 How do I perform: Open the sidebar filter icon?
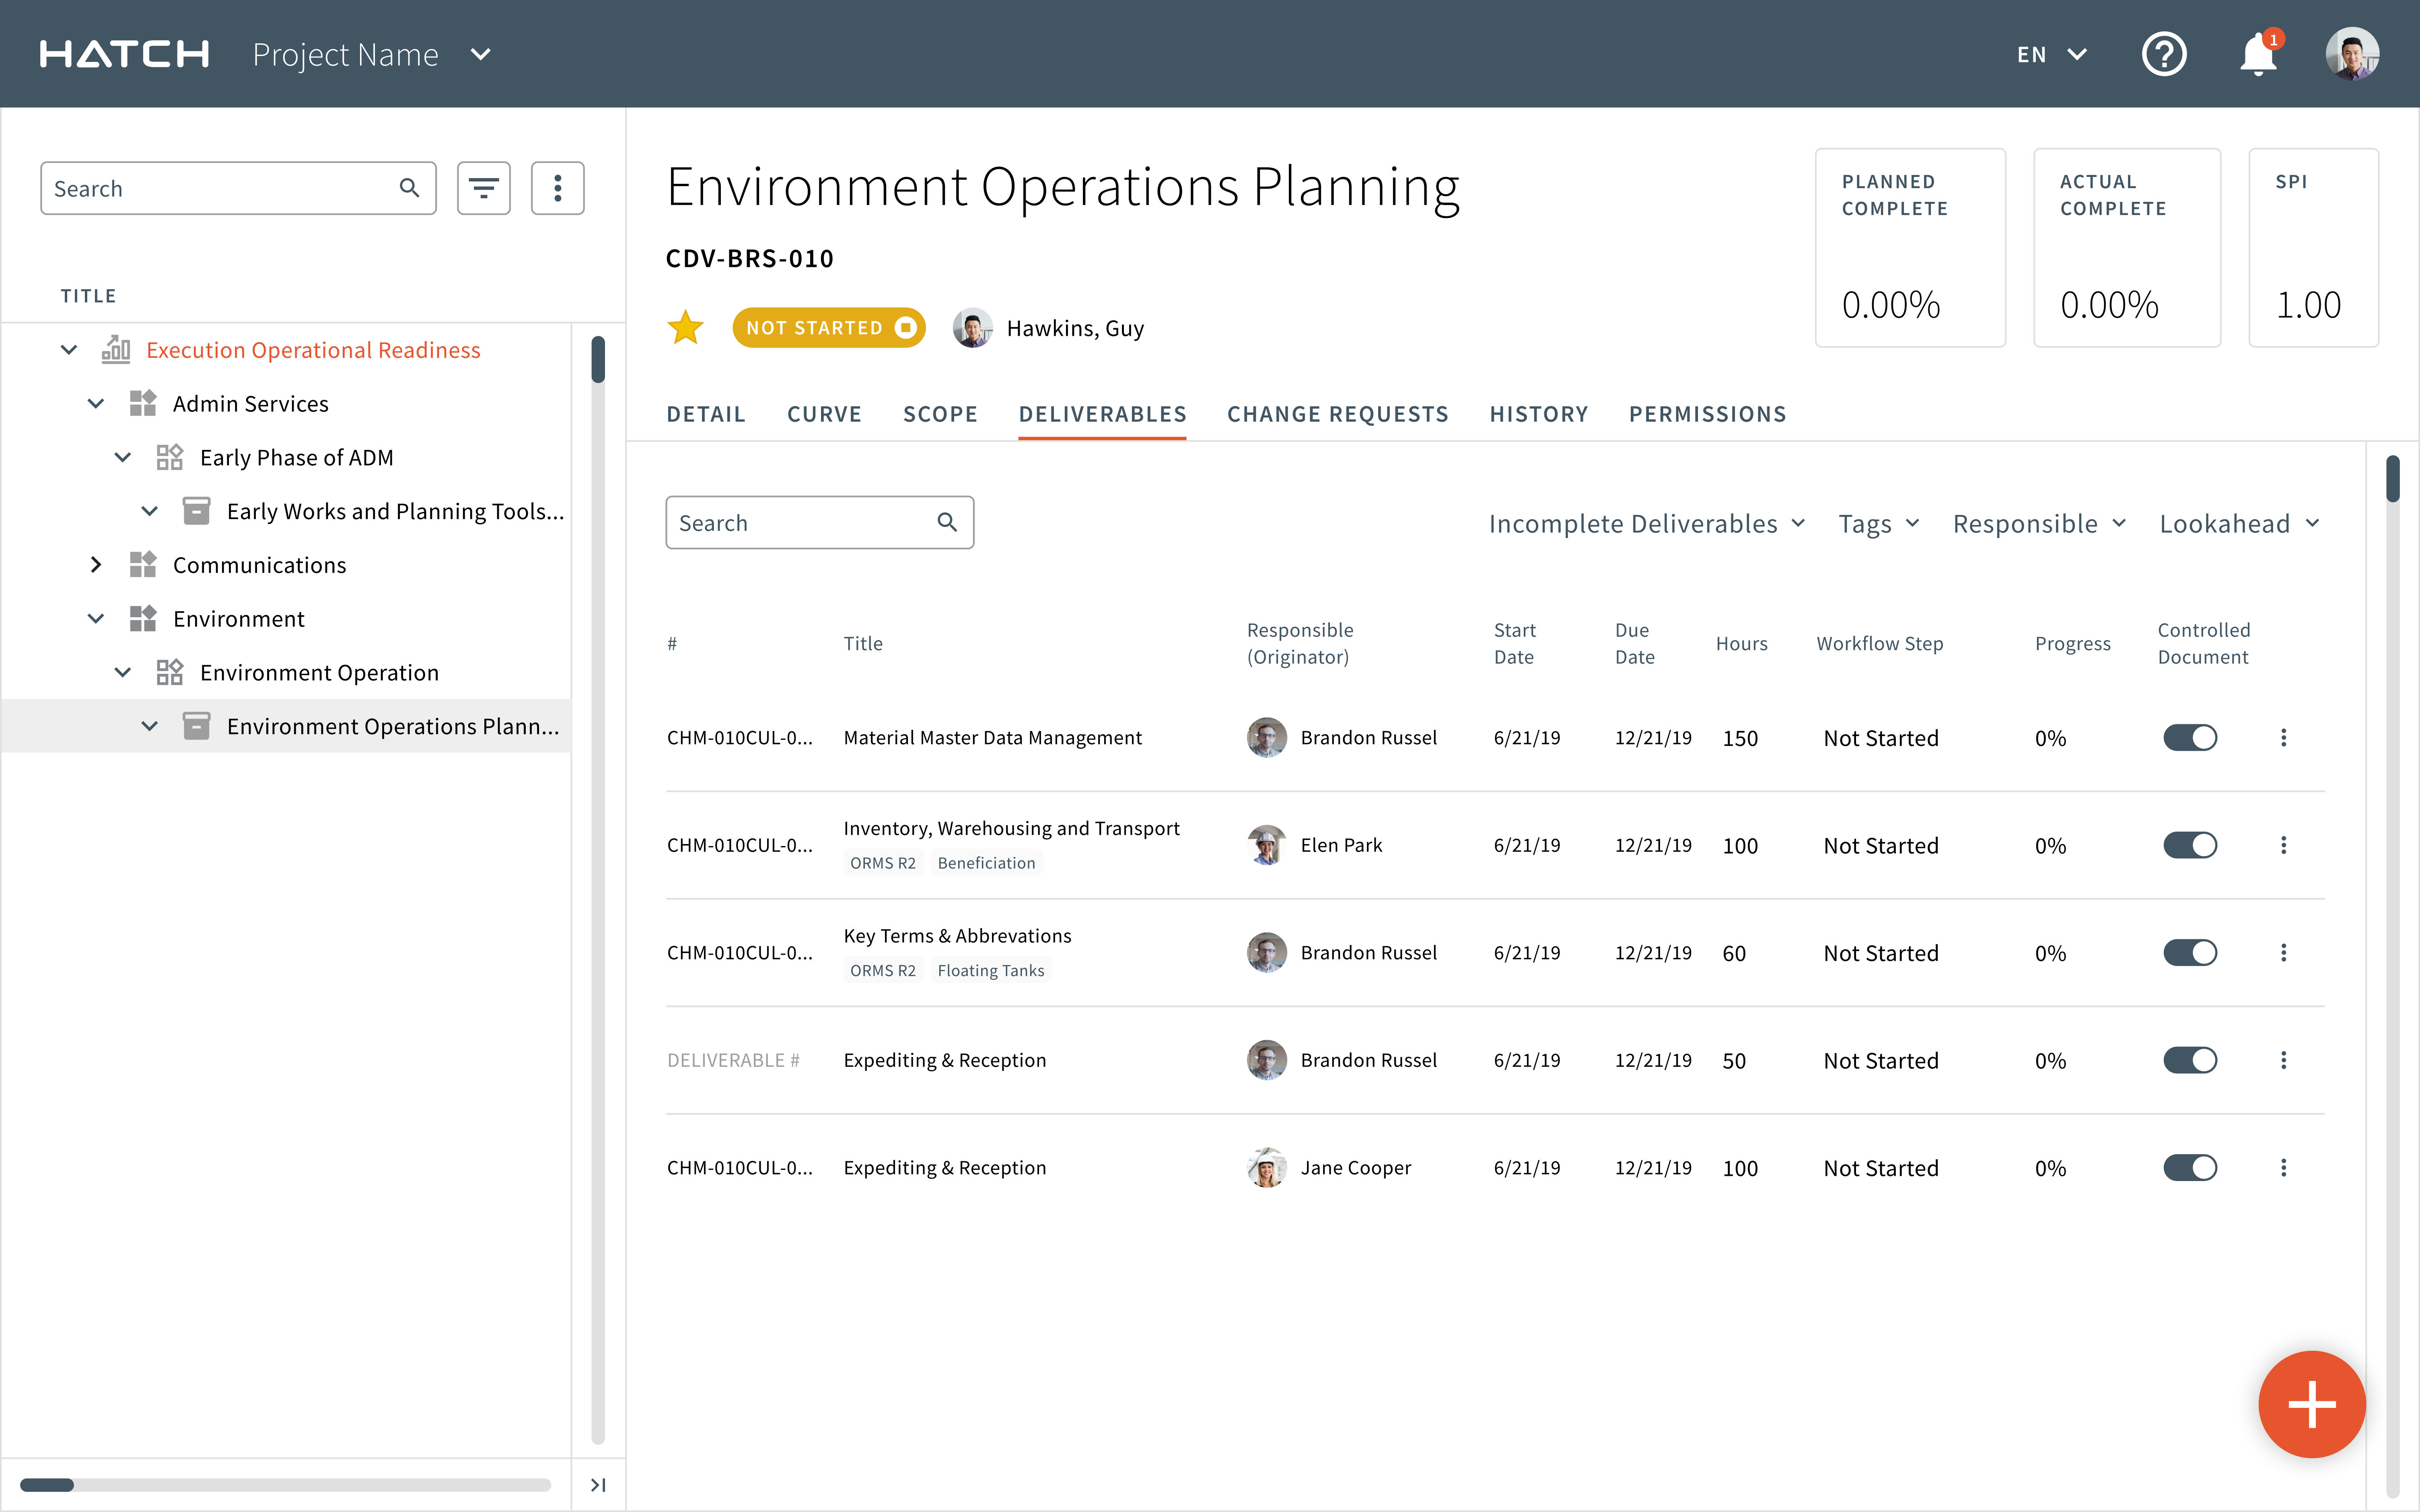coord(483,188)
